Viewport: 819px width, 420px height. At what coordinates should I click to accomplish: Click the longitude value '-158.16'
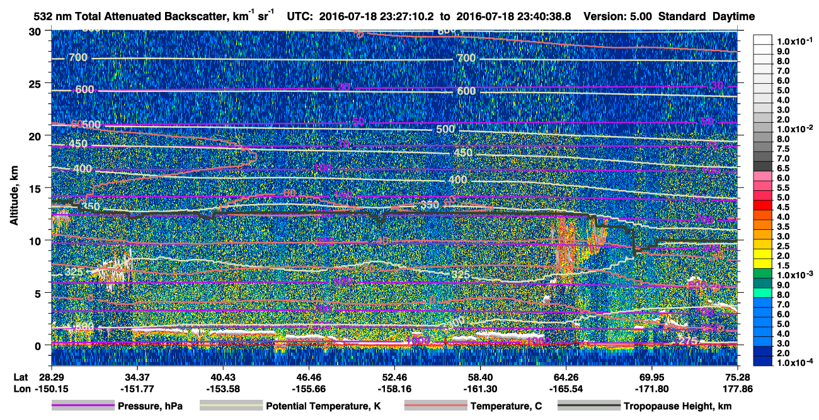(x=394, y=389)
